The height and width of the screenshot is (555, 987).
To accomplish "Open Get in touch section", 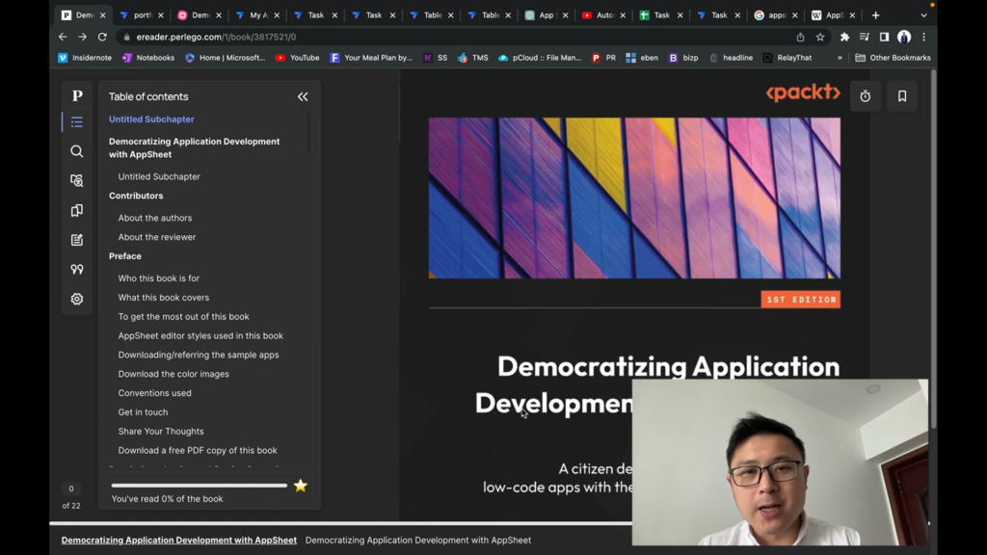I will point(143,412).
